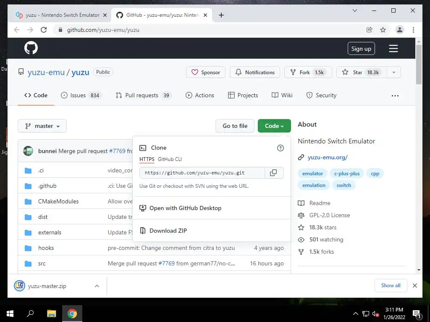Click the clone URL text field
This screenshot has height=322, width=430.
click(x=202, y=173)
